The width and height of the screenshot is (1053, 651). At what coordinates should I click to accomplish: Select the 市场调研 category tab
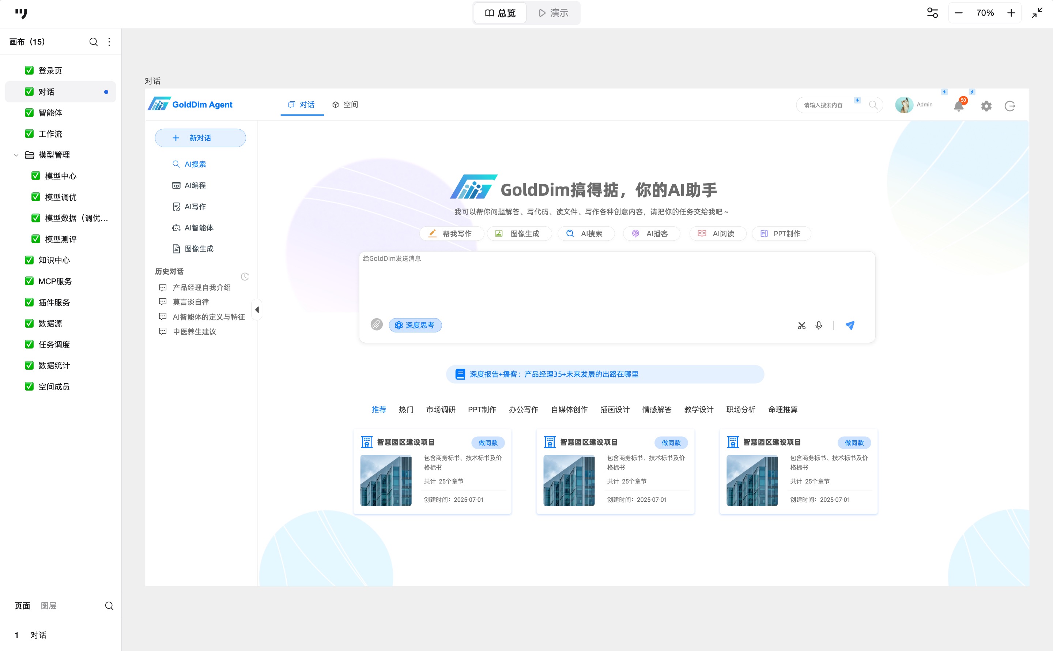point(441,410)
